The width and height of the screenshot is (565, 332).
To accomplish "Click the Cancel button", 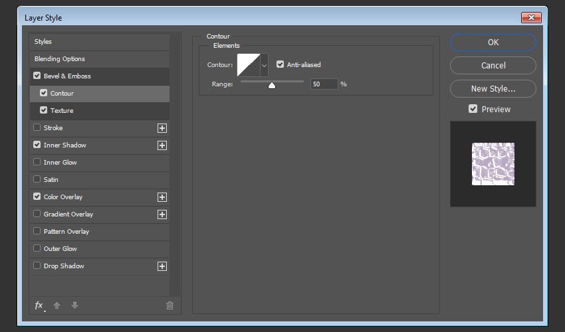I will [493, 66].
